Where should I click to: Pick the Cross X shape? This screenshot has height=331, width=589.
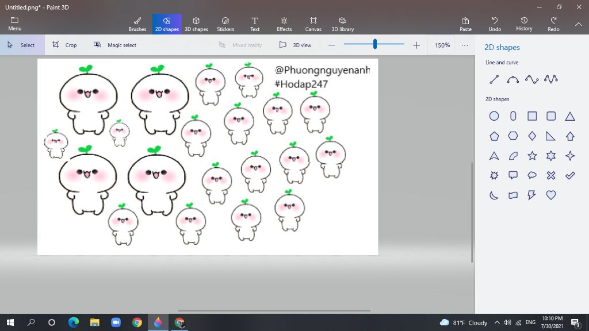pos(551,175)
